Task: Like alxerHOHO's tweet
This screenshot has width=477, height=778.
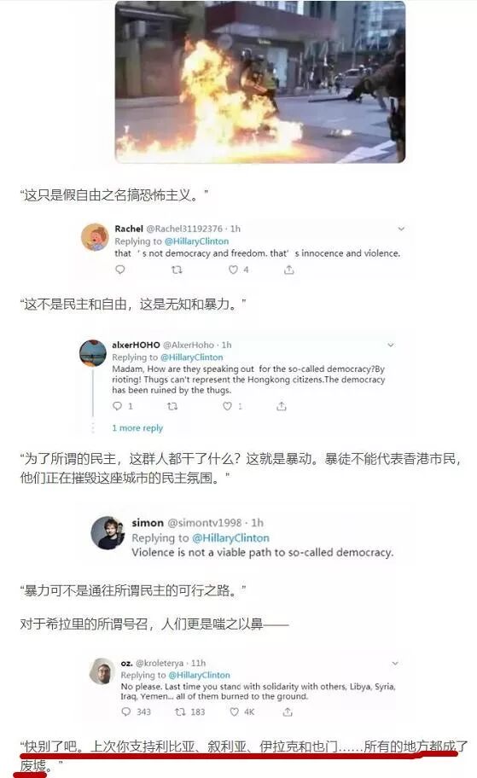Action: [227, 406]
